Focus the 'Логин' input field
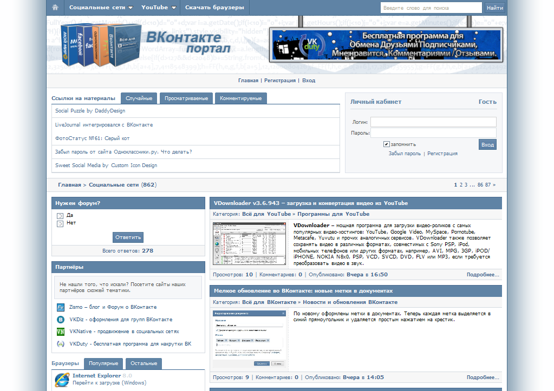This screenshot has height=391, width=554. 433,122
